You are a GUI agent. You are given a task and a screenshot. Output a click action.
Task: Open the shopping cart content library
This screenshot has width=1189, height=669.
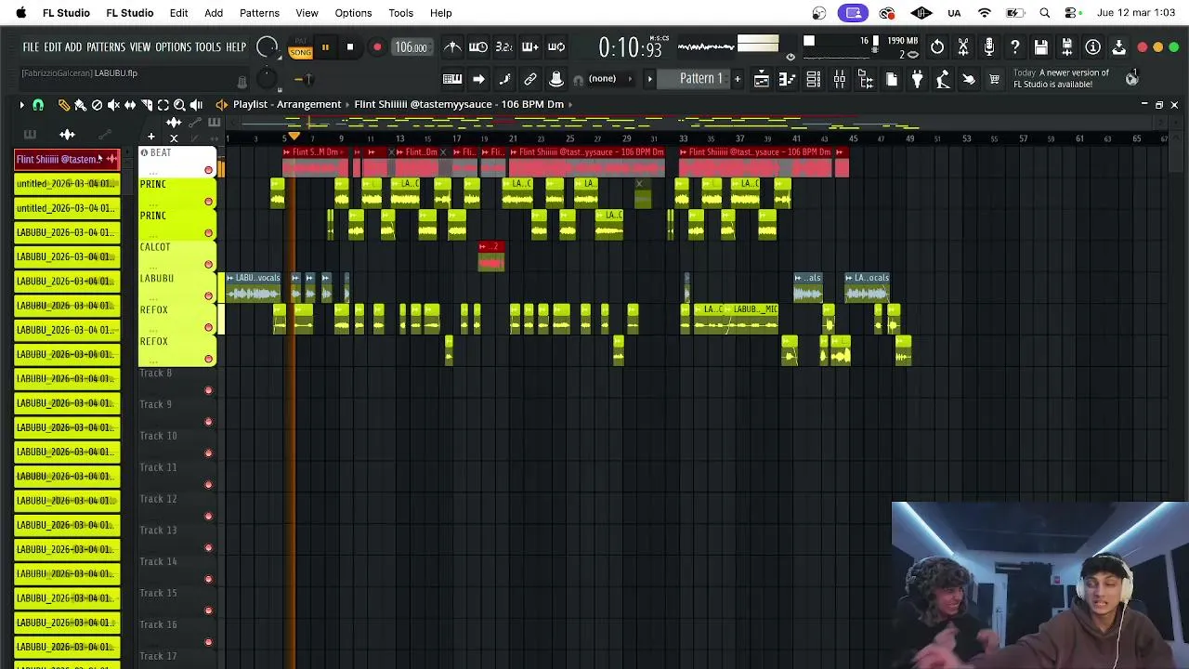(995, 79)
